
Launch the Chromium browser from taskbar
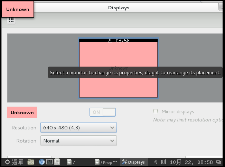pyautogui.click(x=42, y=162)
